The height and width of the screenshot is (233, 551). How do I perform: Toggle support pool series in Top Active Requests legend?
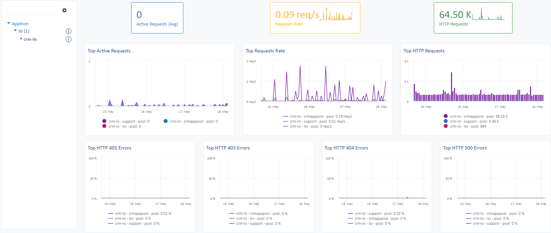(x=129, y=121)
